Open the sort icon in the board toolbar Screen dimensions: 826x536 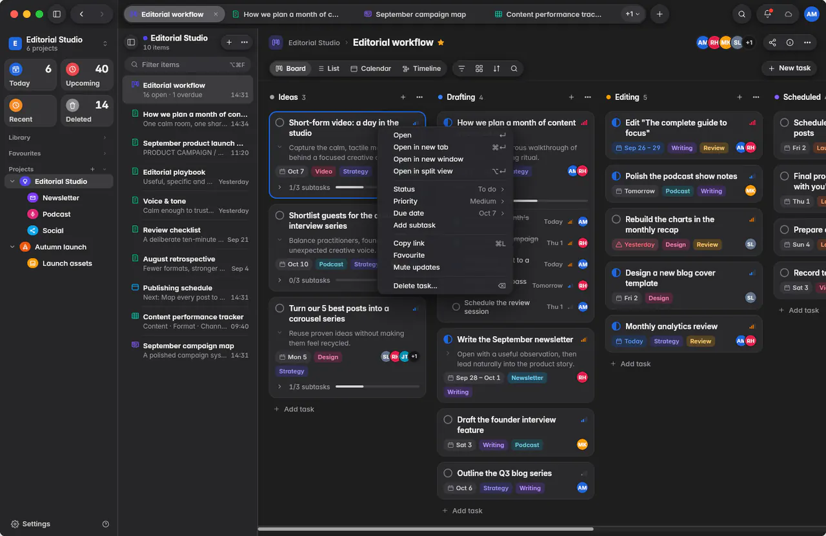tap(496, 68)
